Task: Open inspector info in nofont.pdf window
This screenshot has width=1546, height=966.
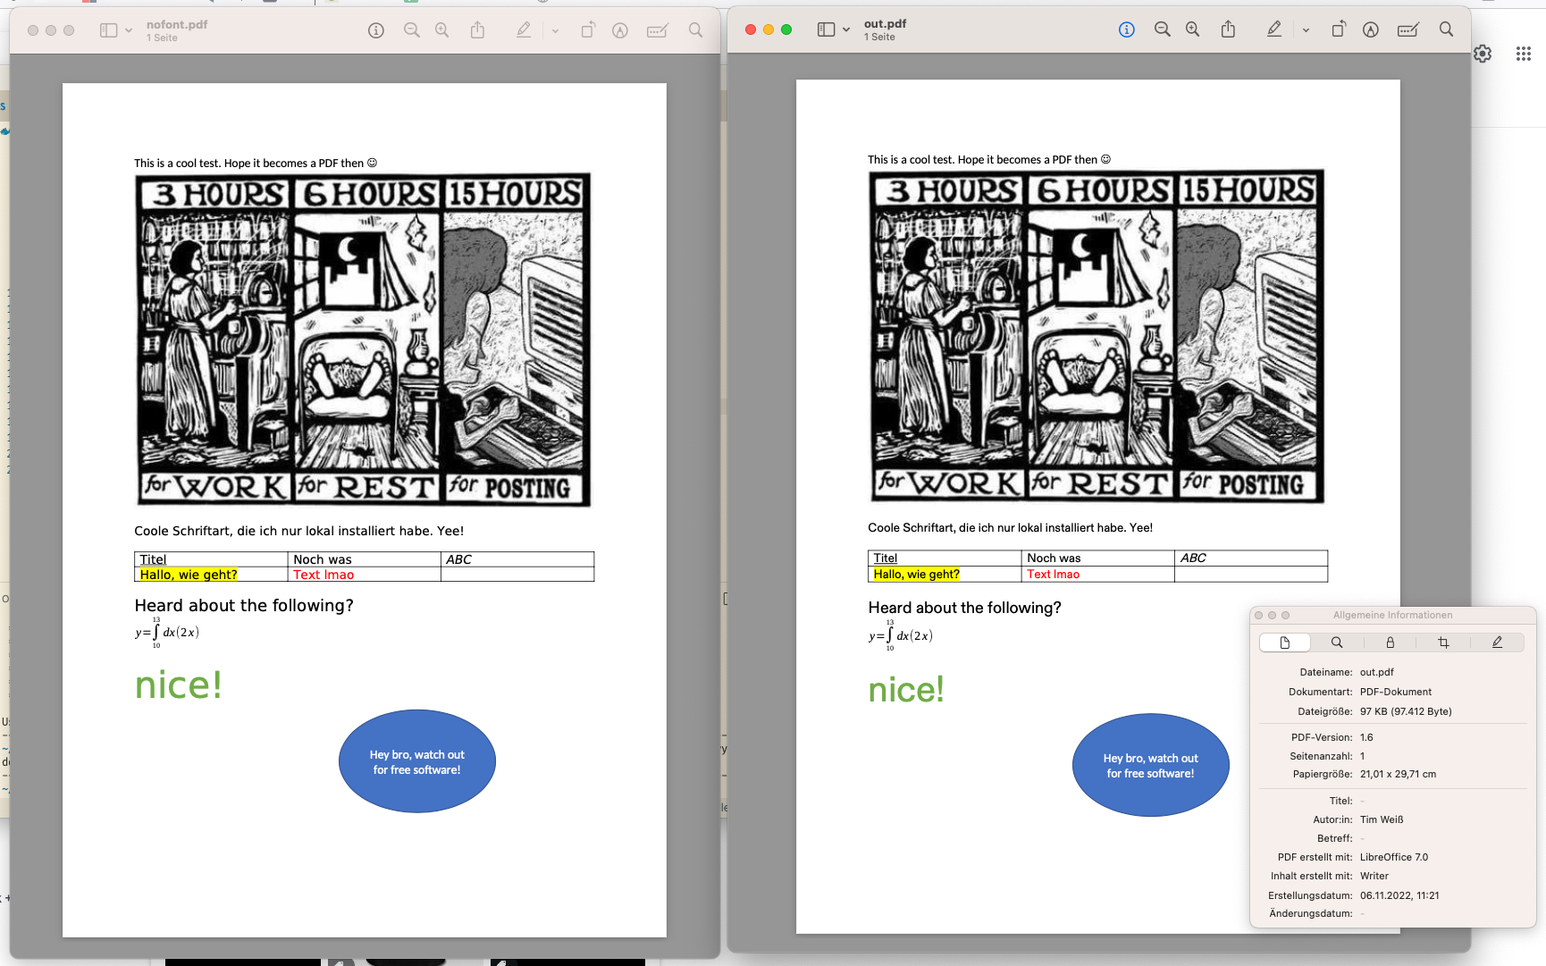Action: [x=376, y=30]
